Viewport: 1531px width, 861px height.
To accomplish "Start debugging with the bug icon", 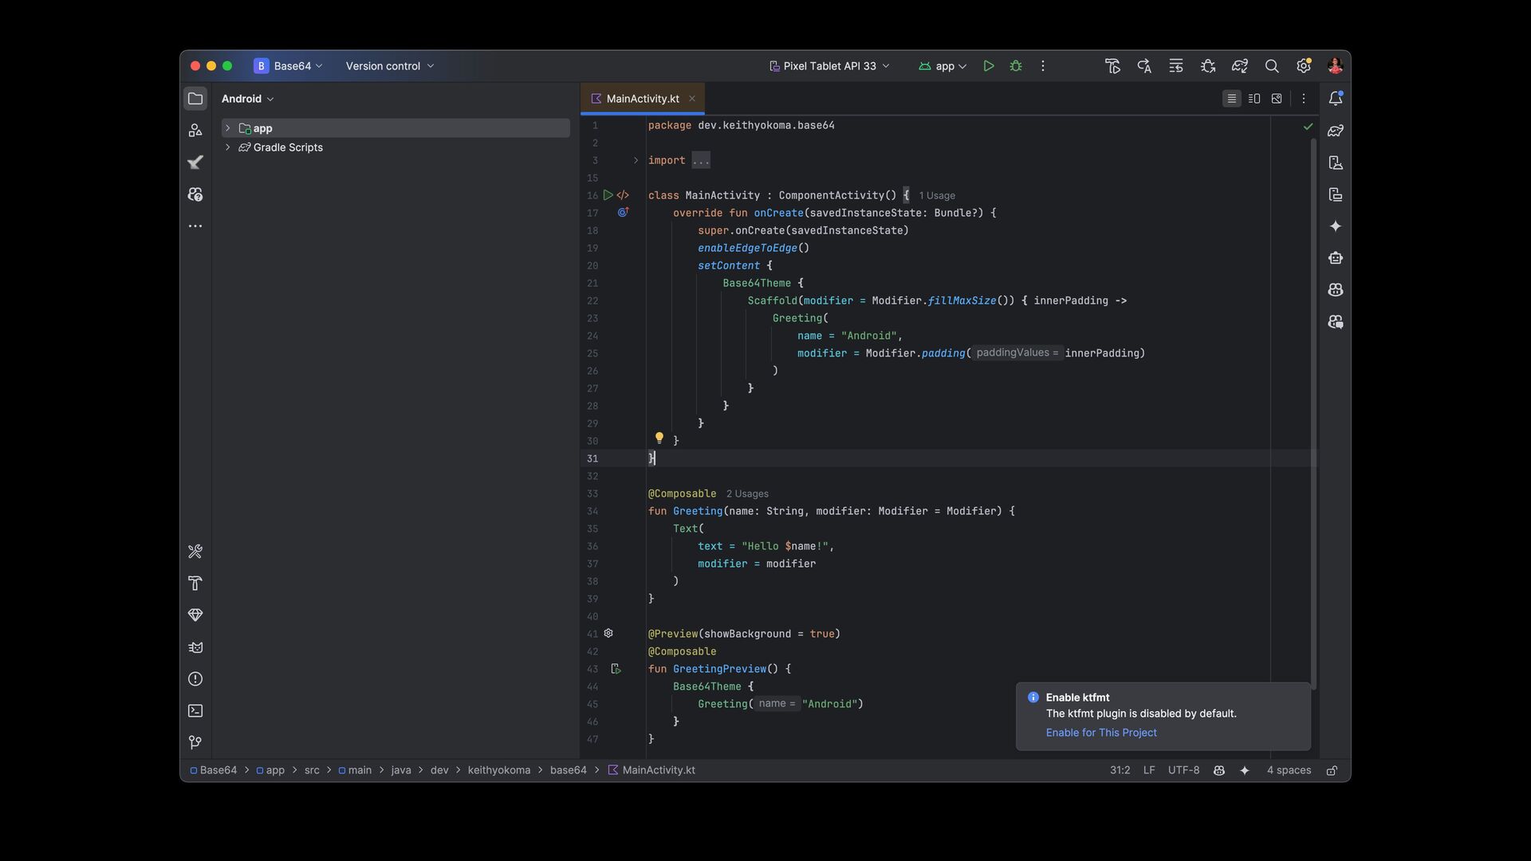I will point(1016,66).
